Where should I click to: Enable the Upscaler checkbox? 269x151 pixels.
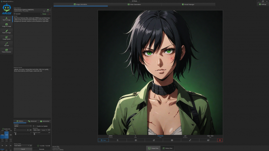15,14
